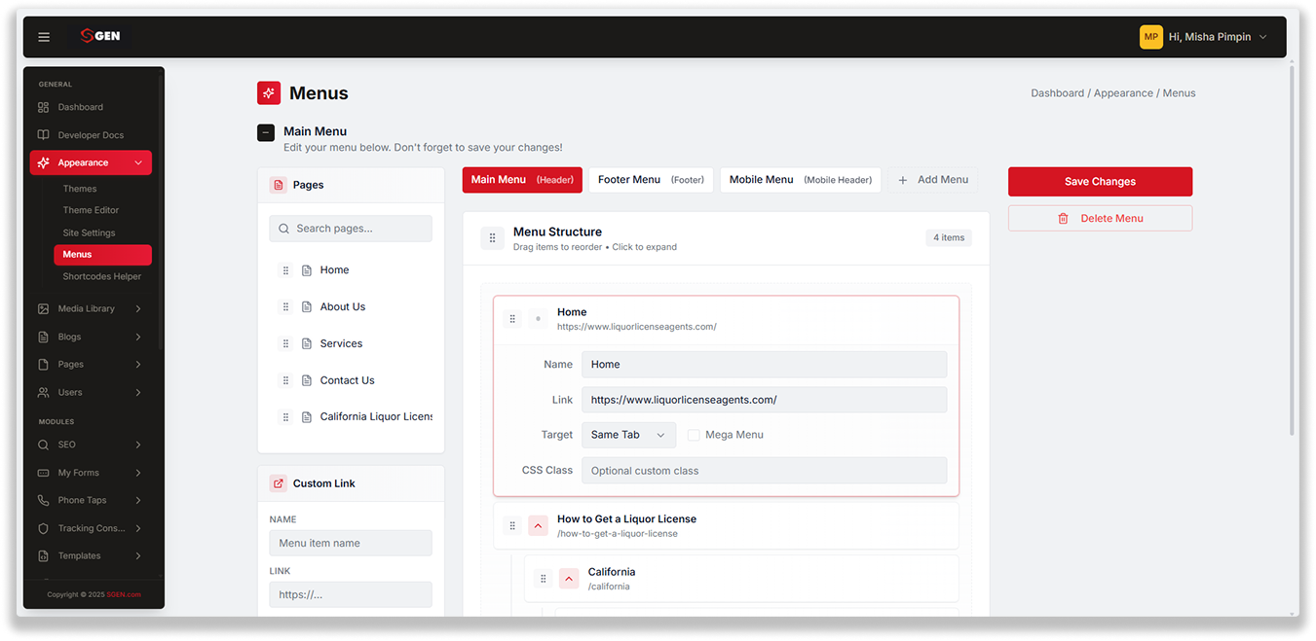This screenshot has height=641, width=1316.
Task: Click the Dashboard grid icon in sidebar
Action: (x=43, y=107)
